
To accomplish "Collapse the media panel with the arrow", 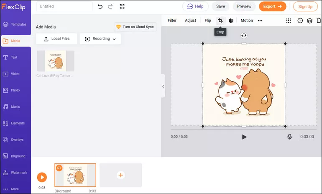I will click(163, 86).
